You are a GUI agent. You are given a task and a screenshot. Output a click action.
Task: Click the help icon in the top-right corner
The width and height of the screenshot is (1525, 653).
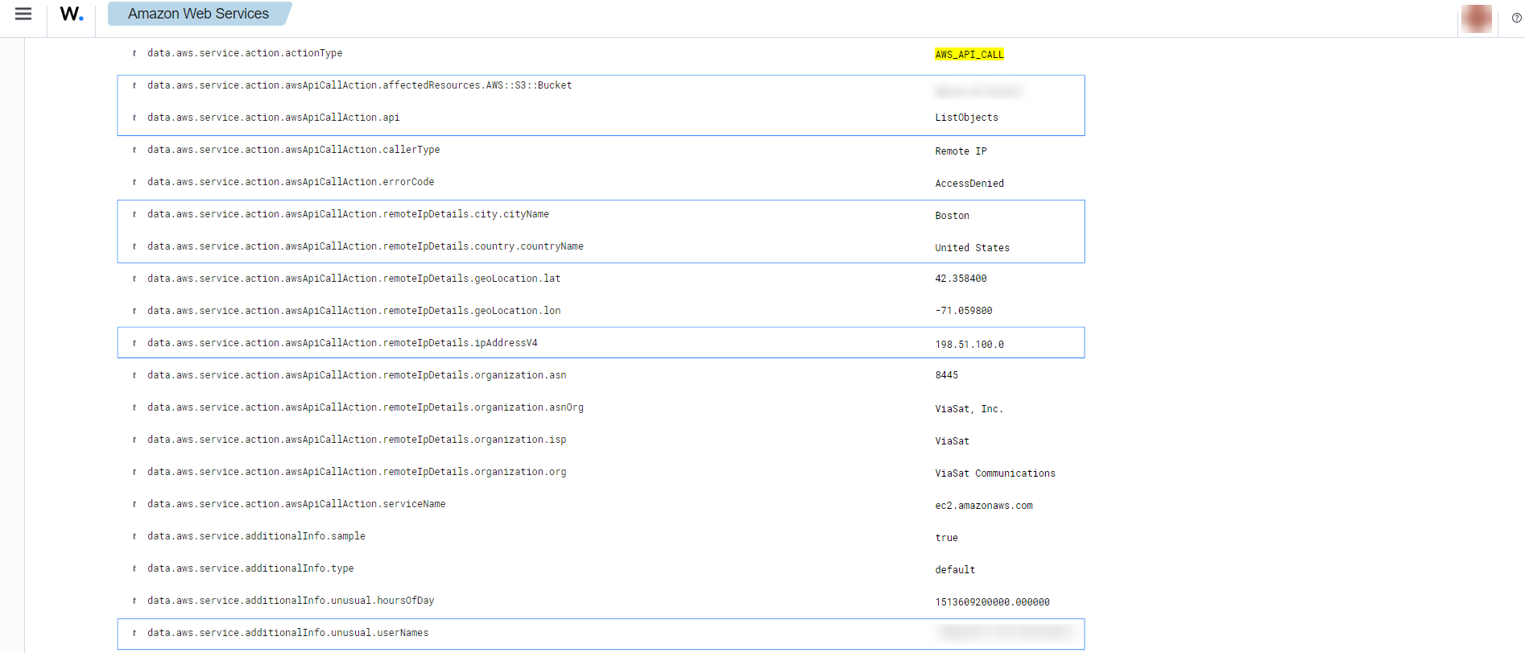[x=1516, y=18]
